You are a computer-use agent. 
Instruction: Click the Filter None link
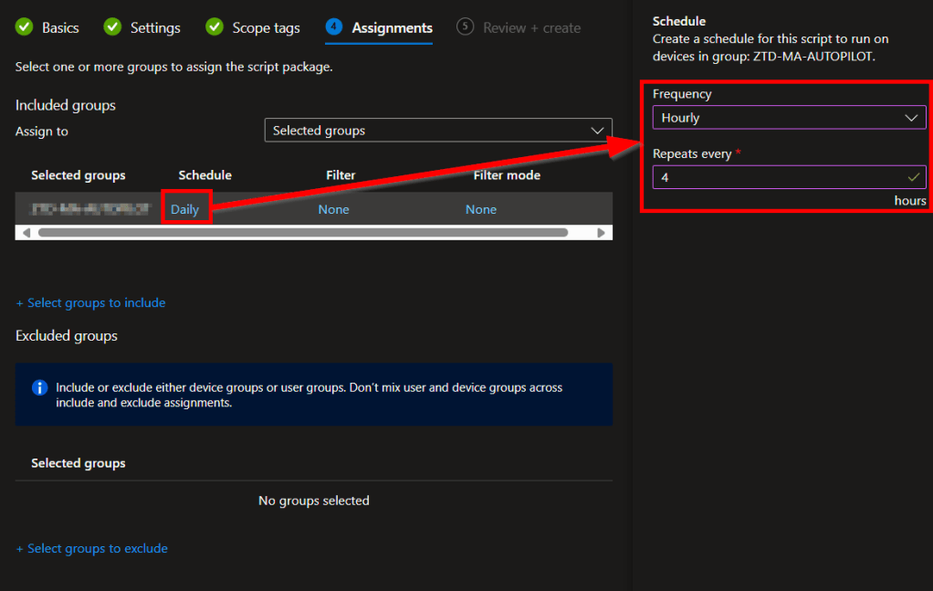333,209
